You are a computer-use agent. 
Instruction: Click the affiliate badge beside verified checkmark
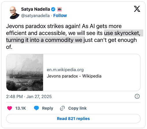[59, 9]
